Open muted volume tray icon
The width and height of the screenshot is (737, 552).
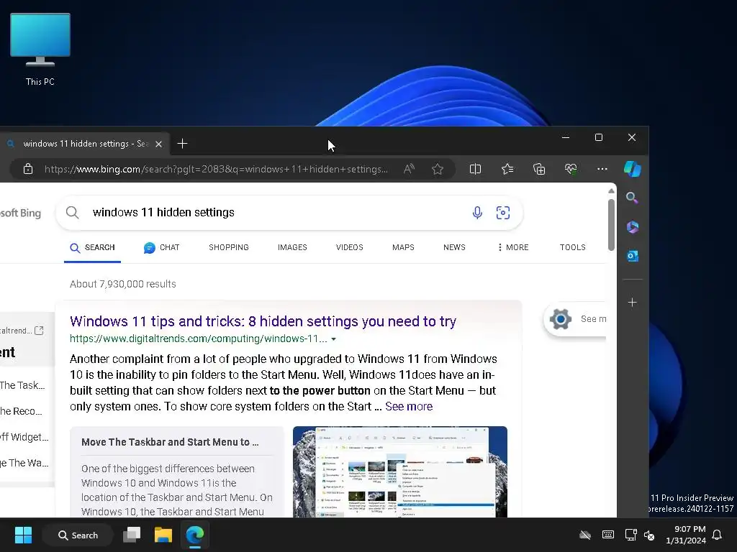pyautogui.click(x=649, y=535)
